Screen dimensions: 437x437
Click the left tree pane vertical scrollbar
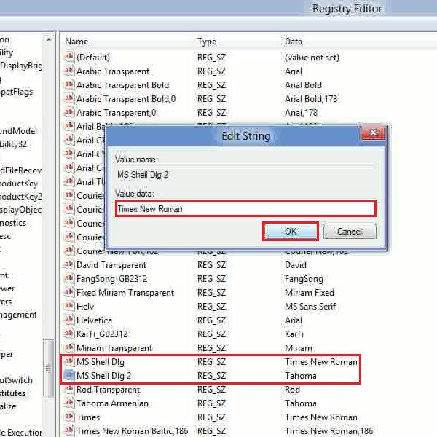tap(50, 219)
